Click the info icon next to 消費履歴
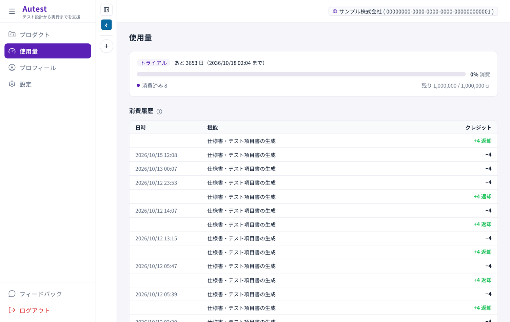The image size is (510, 322). (x=159, y=111)
